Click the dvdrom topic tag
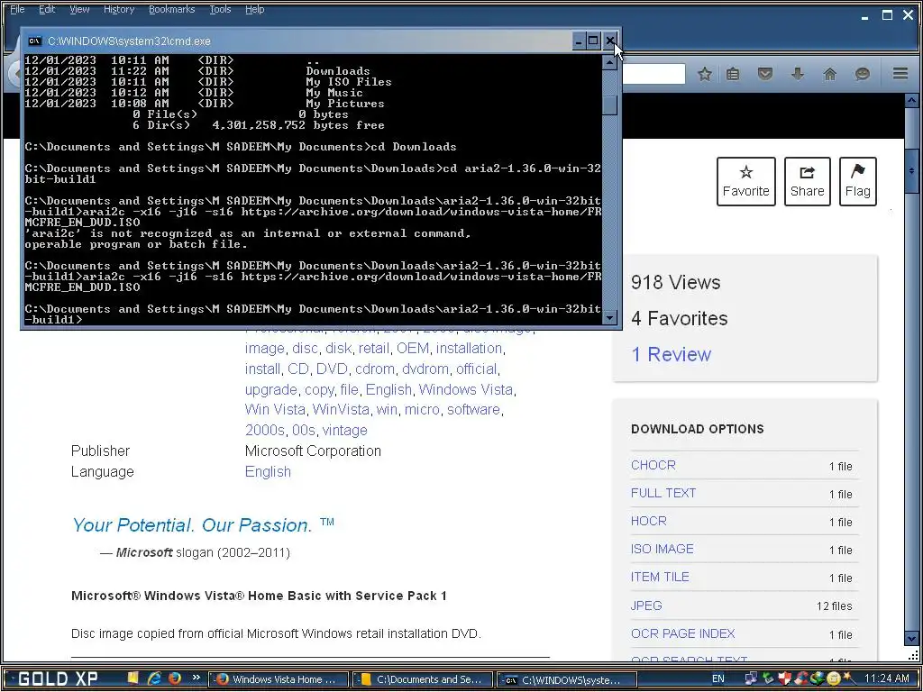The height and width of the screenshot is (692, 923). (x=425, y=369)
